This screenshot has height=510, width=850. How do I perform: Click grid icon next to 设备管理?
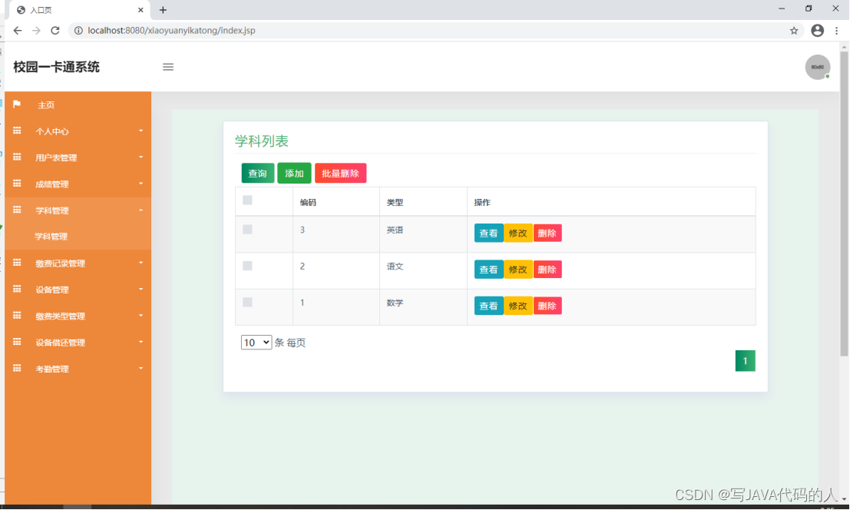17,289
